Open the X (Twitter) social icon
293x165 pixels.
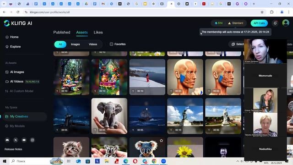(x=16, y=140)
